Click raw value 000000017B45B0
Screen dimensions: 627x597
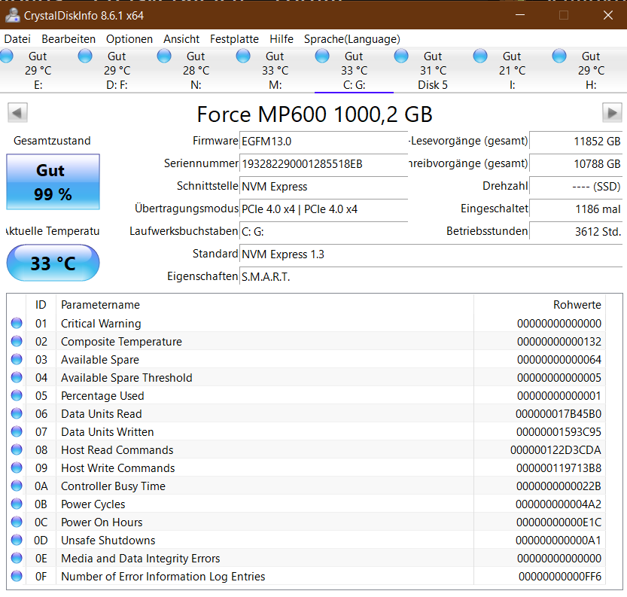[559, 414]
